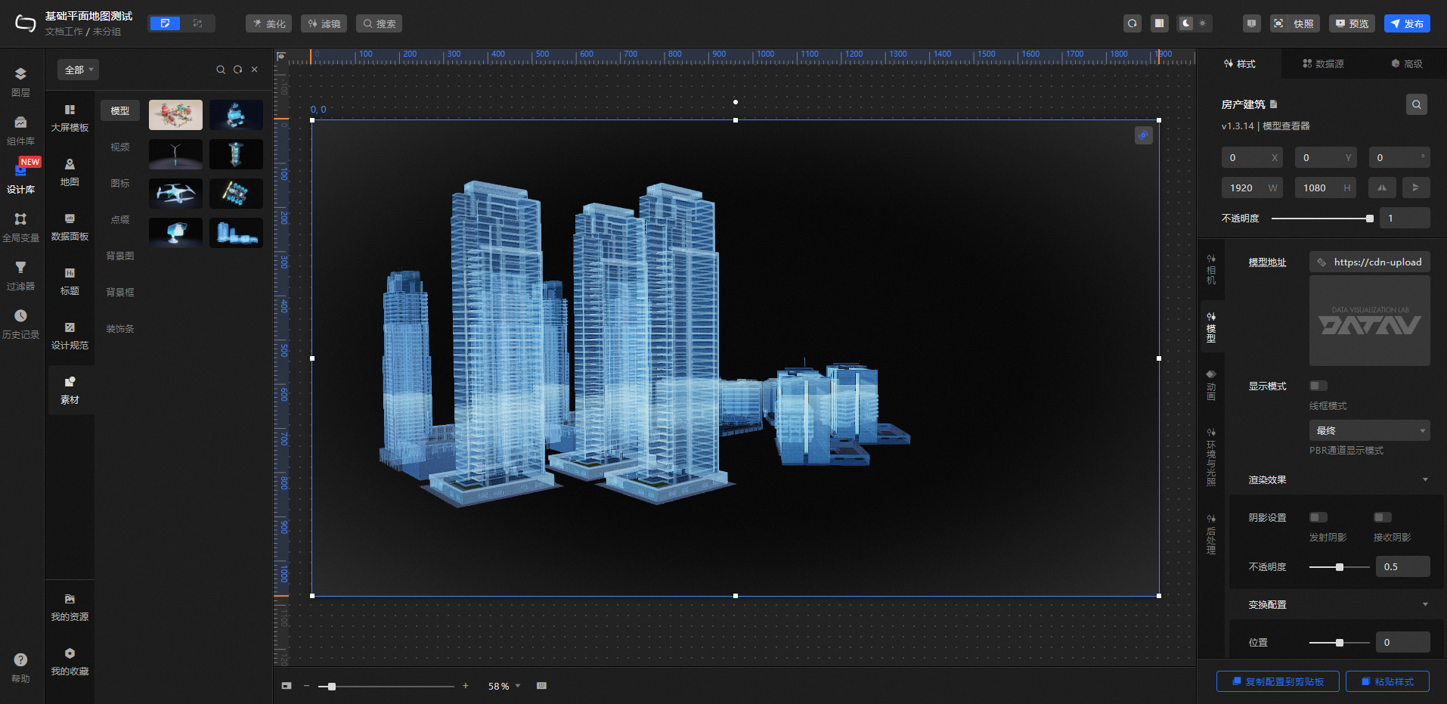Select the 地图 map category
The width and height of the screenshot is (1447, 704).
point(70,173)
